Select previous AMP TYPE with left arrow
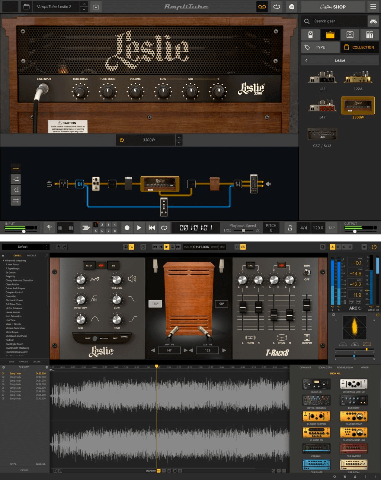The width and height of the screenshot is (381, 480). 153,350
